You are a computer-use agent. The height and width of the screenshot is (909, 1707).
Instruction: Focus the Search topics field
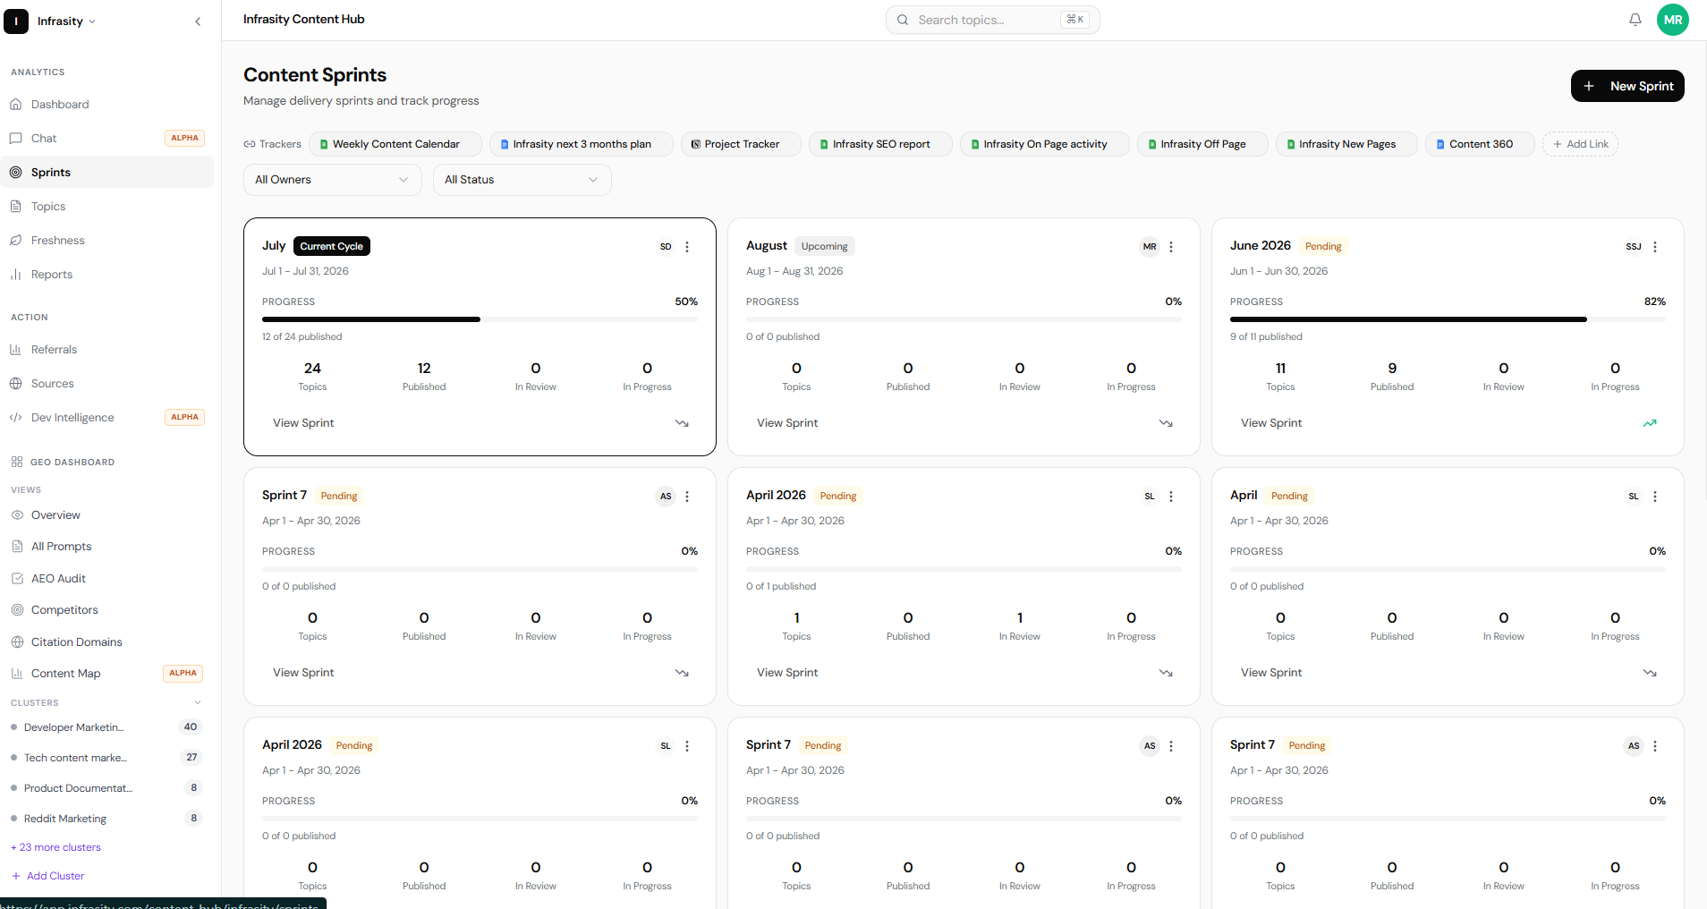tap(992, 20)
